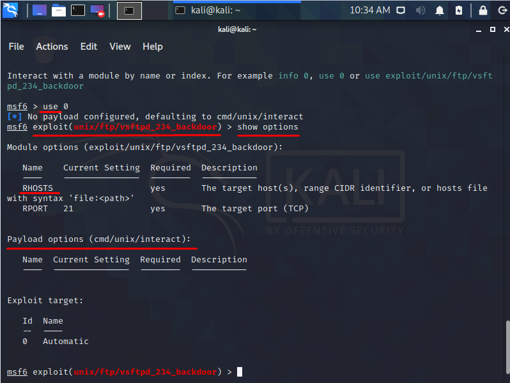
Task: Click 'Current Setting' header in Module options
Action: point(102,168)
